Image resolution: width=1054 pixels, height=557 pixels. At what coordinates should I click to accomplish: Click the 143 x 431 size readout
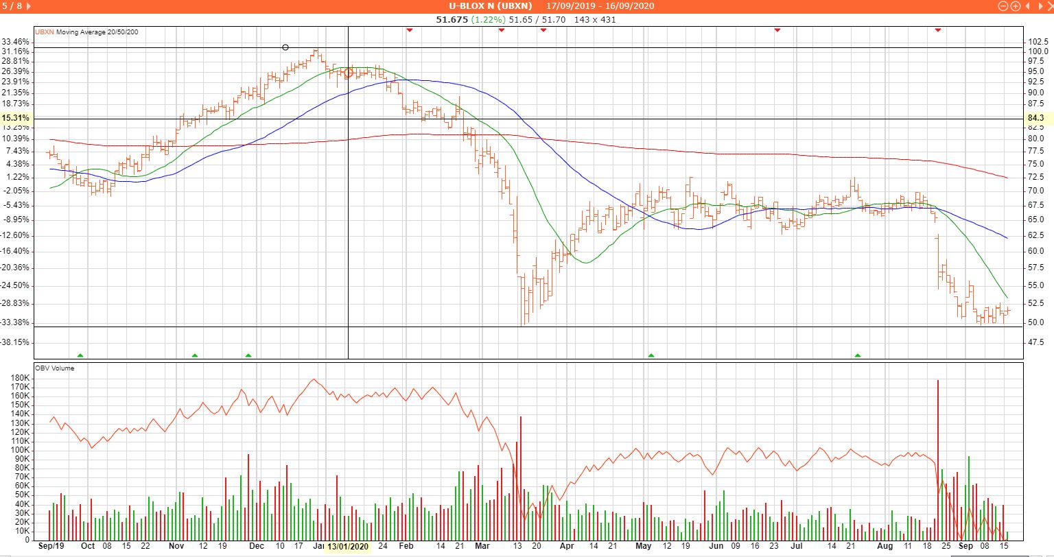click(x=595, y=19)
